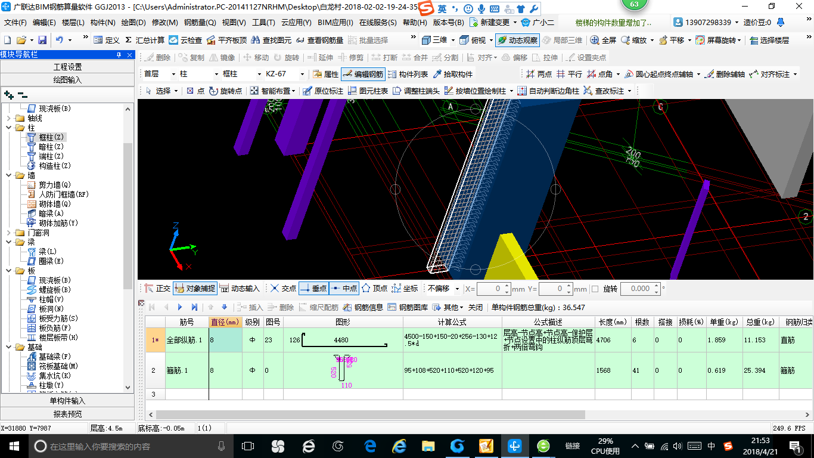Screen dimensions: 814x458
Task: Click 删除辅轴 delete auxiliary axis
Action: [724, 74]
